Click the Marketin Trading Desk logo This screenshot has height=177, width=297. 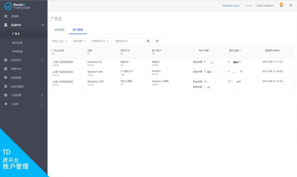coord(17,6)
